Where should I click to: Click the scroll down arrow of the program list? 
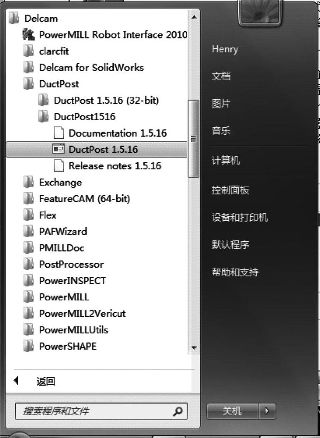194,348
